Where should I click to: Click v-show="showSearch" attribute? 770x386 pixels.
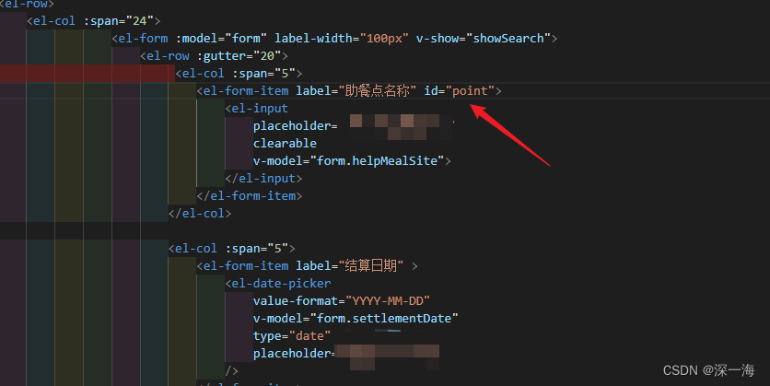(484, 39)
